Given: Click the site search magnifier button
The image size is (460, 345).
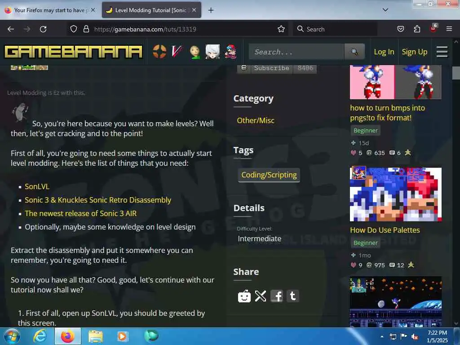Looking at the screenshot, I should click(354, 52).
